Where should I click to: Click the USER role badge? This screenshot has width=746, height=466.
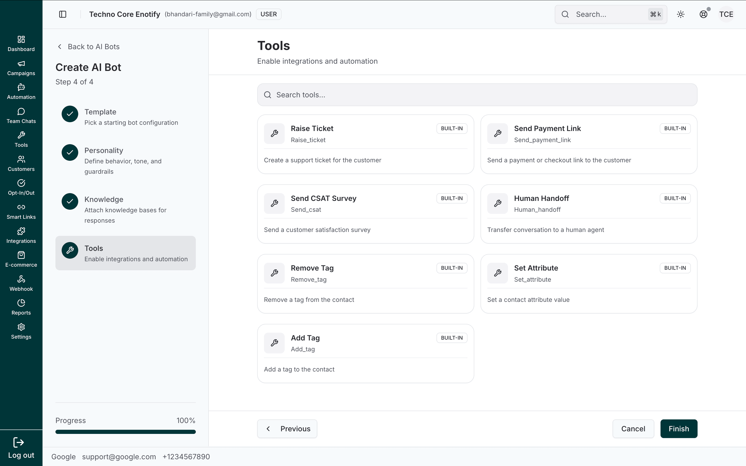(269, 14)
